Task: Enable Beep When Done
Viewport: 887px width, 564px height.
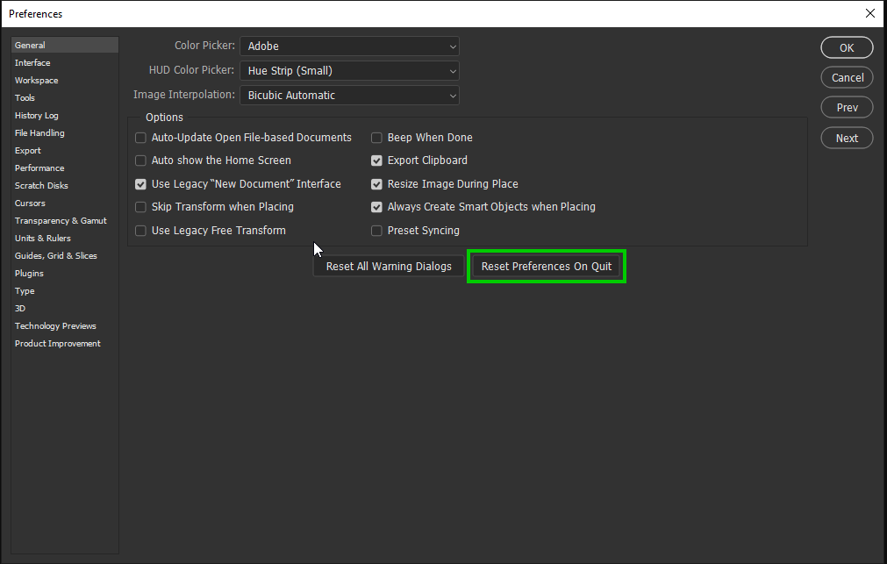Action: click(x=376, y=137)
